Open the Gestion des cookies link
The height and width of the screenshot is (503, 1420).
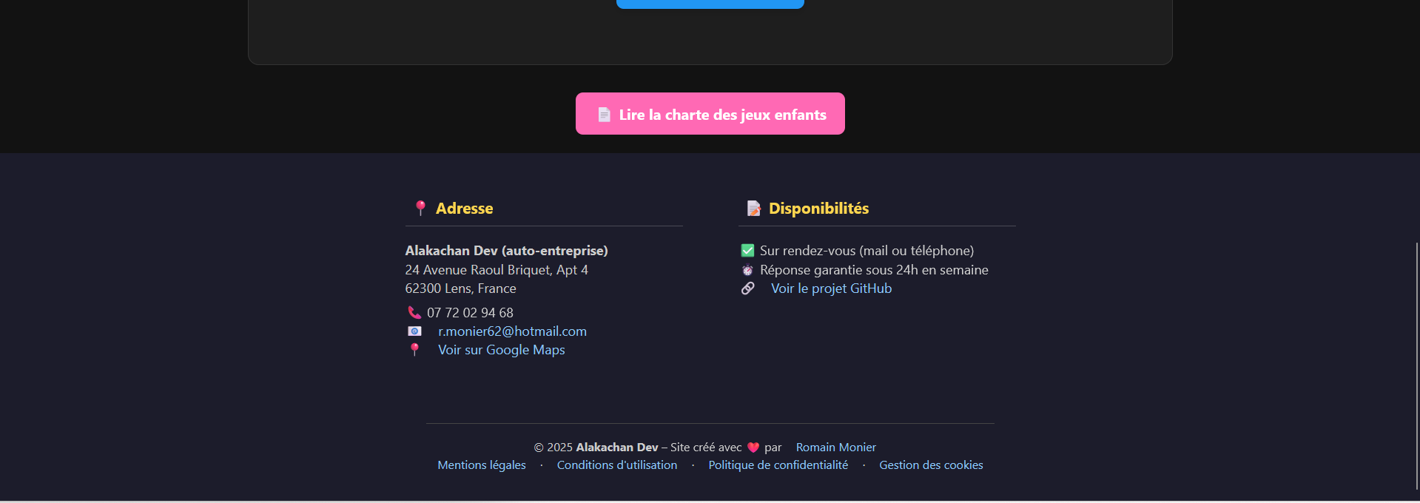931,465
